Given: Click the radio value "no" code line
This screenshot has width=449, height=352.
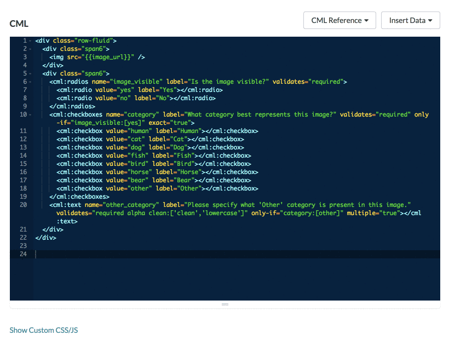Looking at the screenshot, I should coord(136,98).
